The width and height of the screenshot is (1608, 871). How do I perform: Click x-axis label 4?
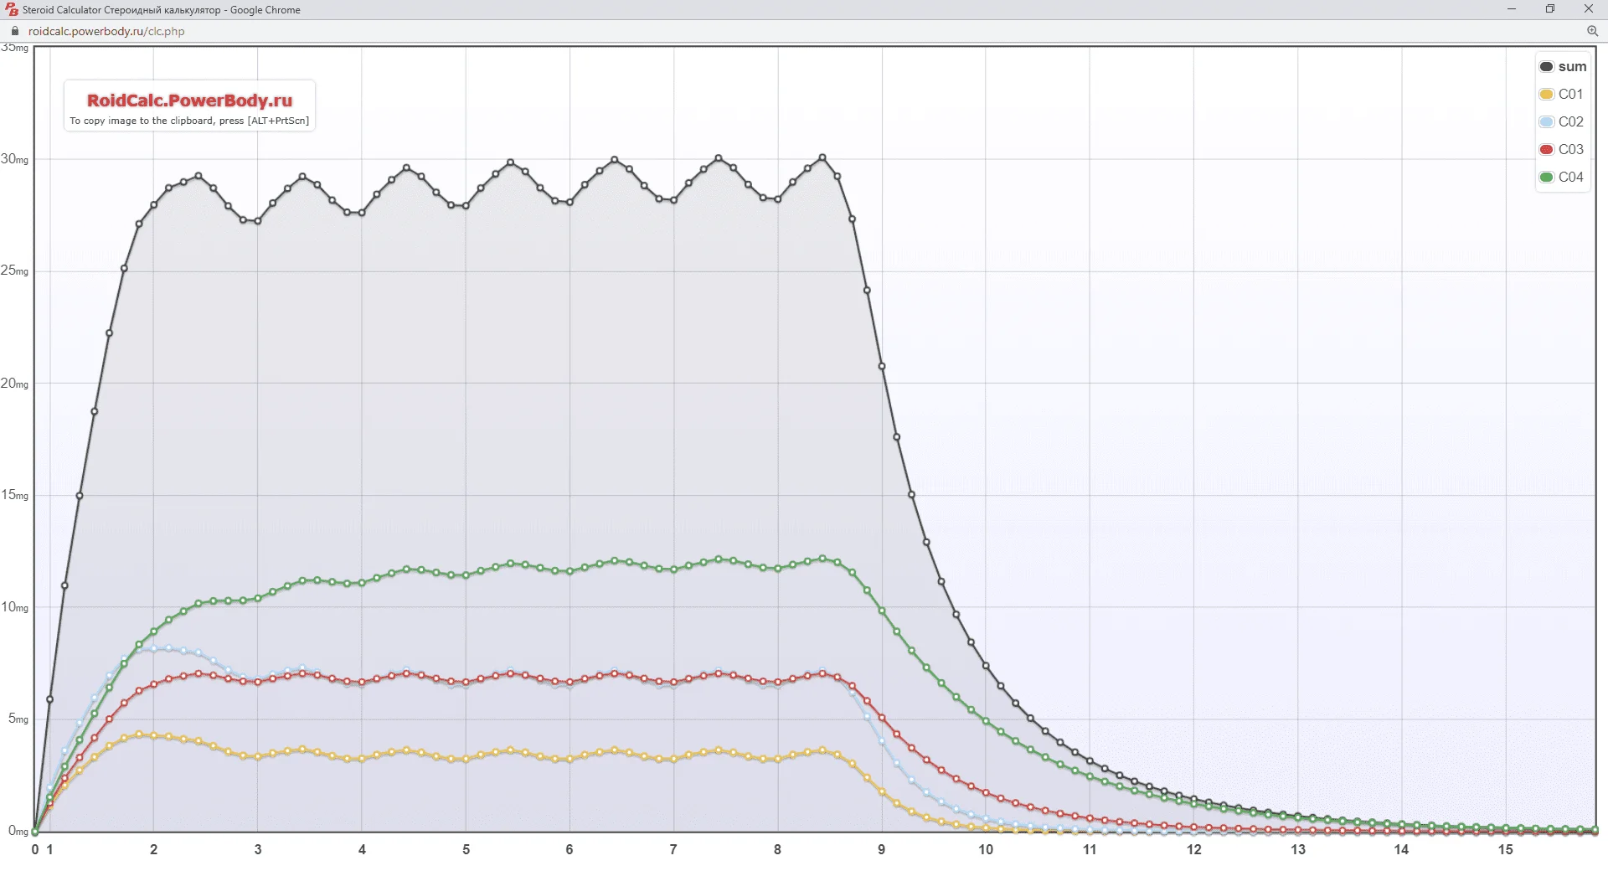tap(362, 849)
